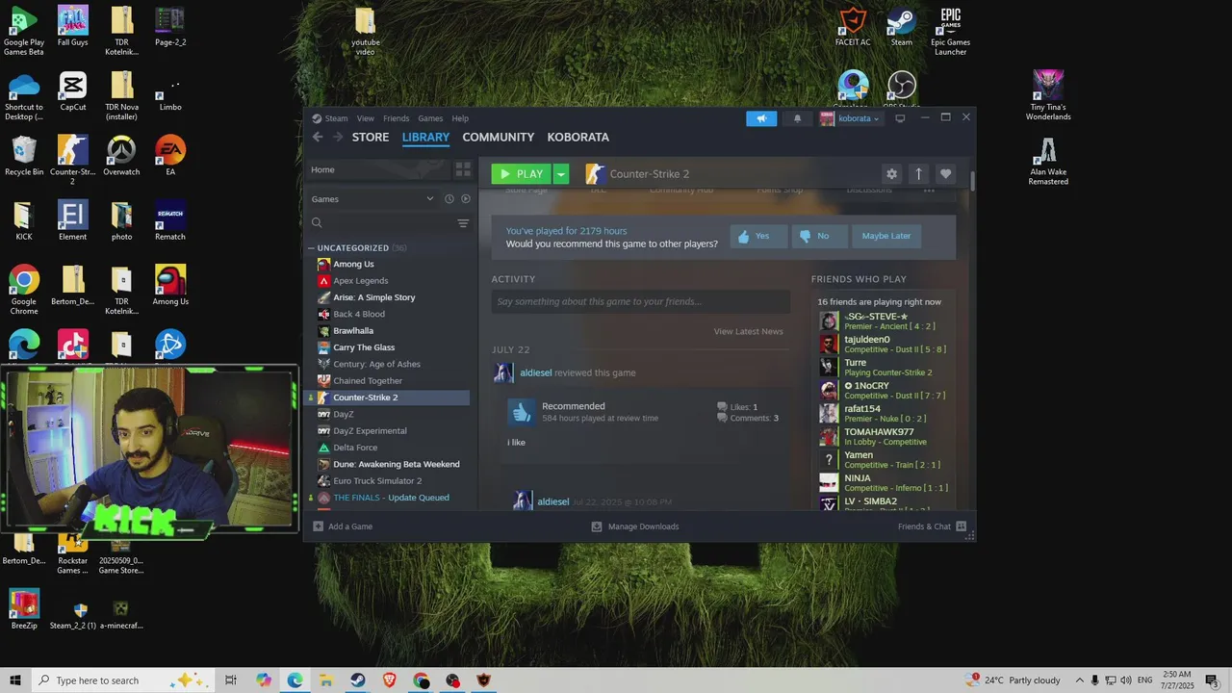Open the dropdown arrow beside PLAY

tap(561, 174)
